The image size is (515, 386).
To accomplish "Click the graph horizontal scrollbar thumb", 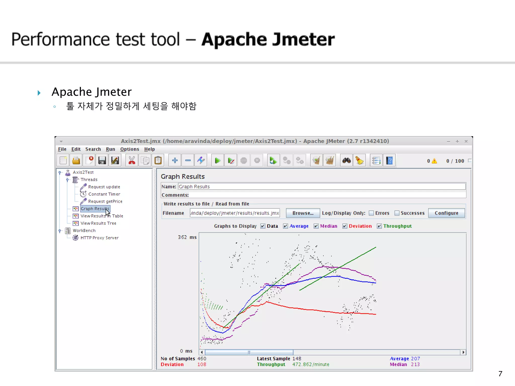I will coord(249,352).
